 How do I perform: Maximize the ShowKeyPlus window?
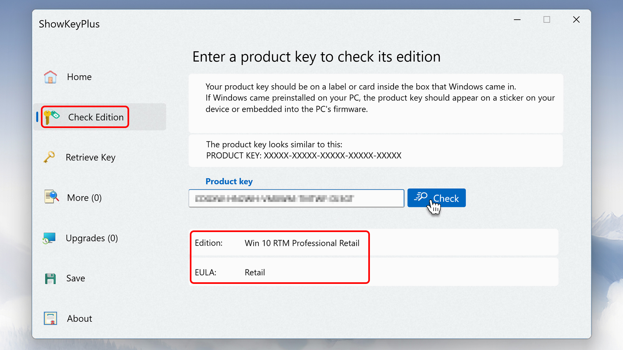[547, 20]
